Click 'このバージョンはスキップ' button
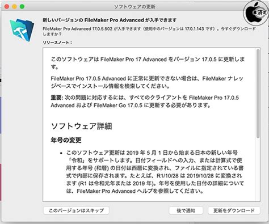269x224 pixels. click(76, 210)
